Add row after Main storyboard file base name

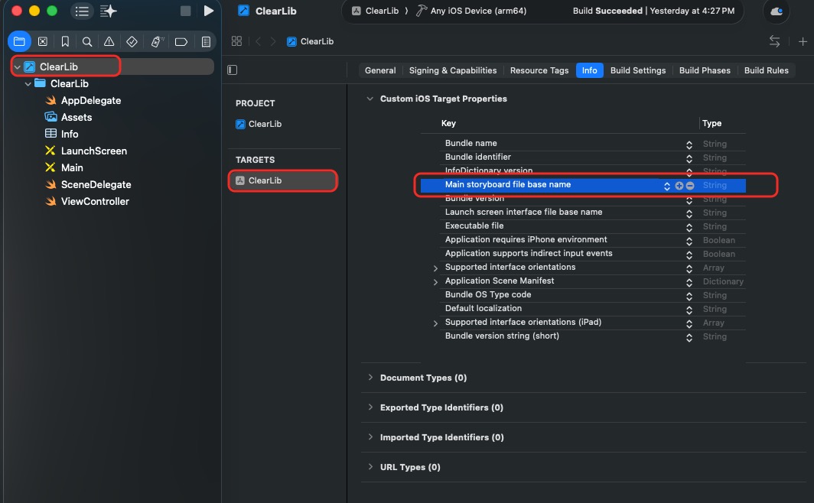679,186
